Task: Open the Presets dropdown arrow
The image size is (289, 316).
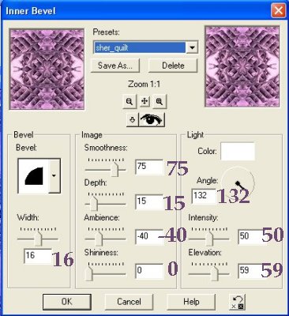Action: coord(192,47)
